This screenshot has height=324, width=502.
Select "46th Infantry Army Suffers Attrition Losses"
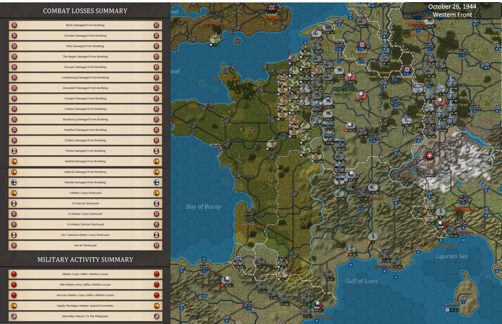tap(85, 285)
